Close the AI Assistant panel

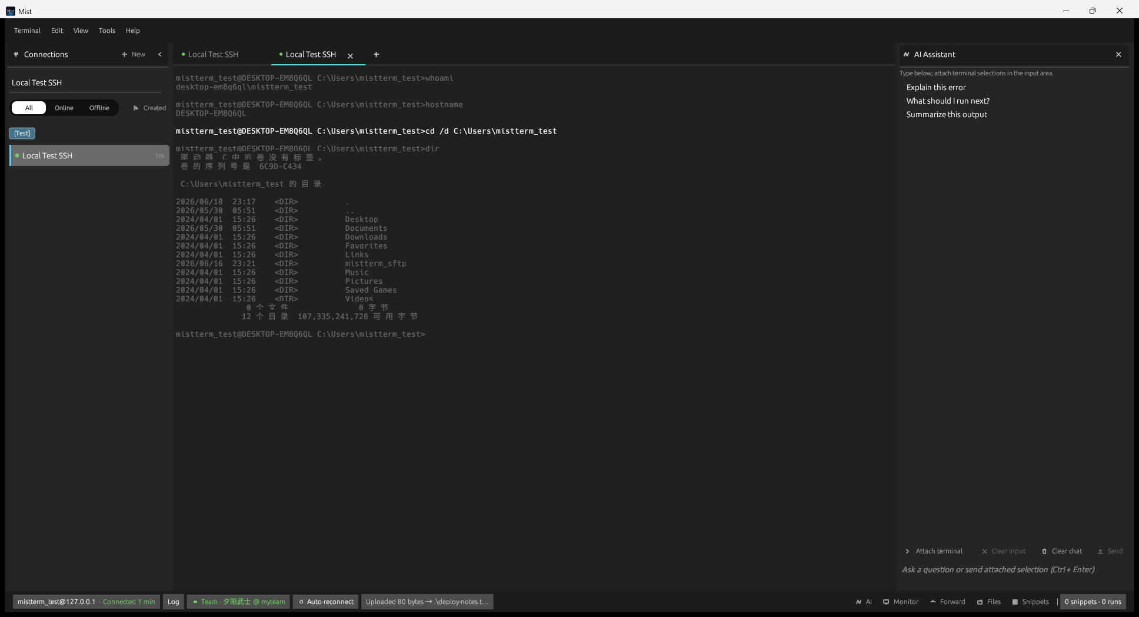click(1118, 54)
